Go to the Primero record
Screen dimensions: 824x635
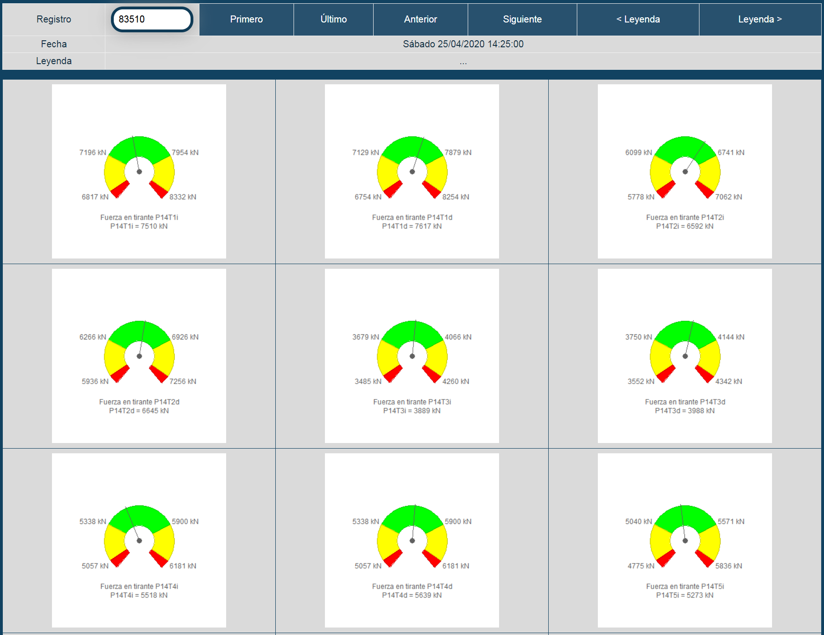(246, 19)
